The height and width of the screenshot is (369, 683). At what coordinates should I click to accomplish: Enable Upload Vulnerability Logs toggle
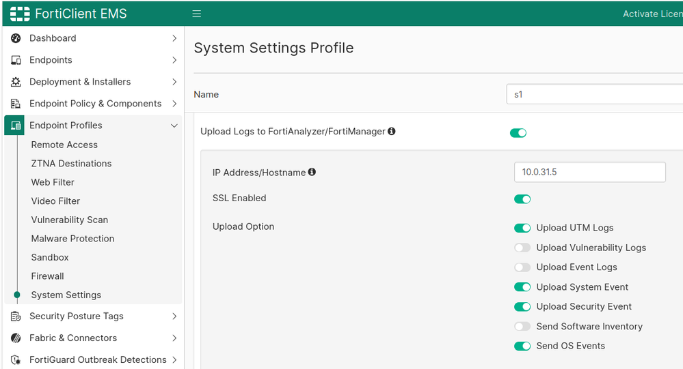click(522, 248)
